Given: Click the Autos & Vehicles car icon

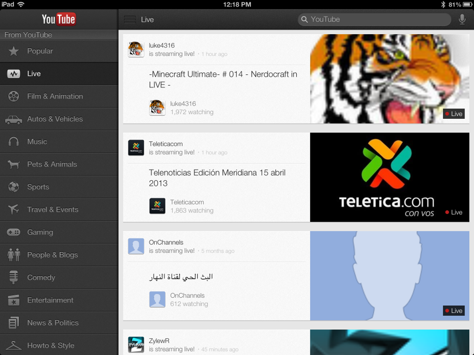Looking at the screenshot, I should point(14,120).
